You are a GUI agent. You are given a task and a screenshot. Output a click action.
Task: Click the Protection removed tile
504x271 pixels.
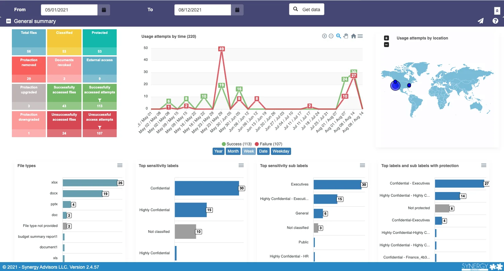tap(29, 69)
